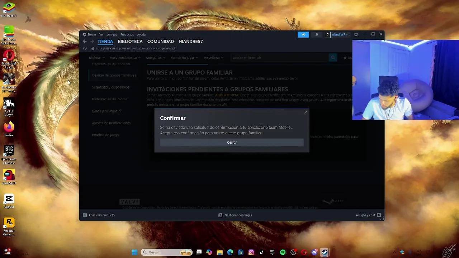Open Rockstar Games desktop icon
459x258 pixels.
click(x=9, y=227)
